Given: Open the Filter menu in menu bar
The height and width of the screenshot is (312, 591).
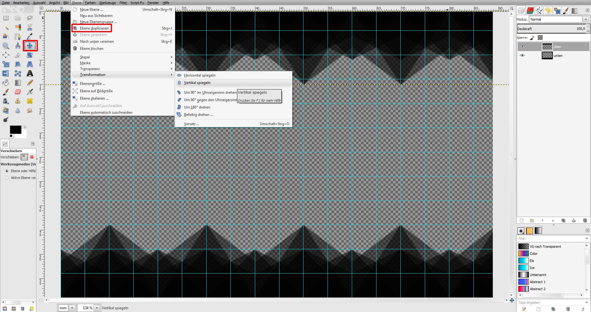Looking at the screenshot, I should pos(123,3).
